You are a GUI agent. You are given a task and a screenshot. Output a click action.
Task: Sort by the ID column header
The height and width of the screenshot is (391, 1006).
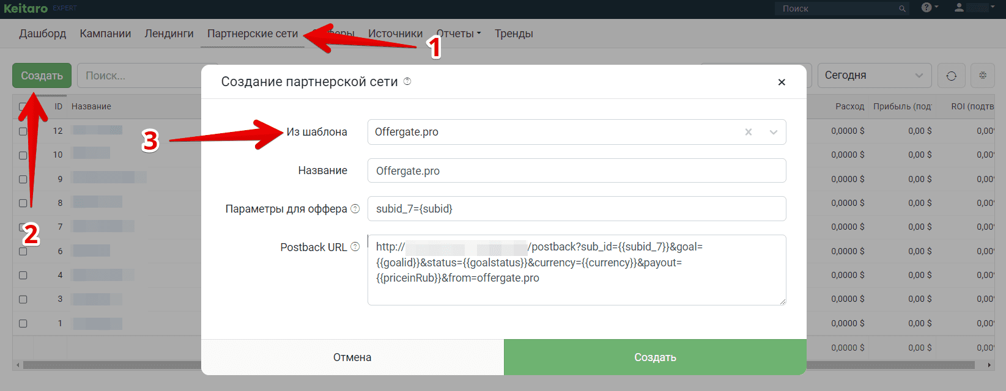(x=59, y=106)
